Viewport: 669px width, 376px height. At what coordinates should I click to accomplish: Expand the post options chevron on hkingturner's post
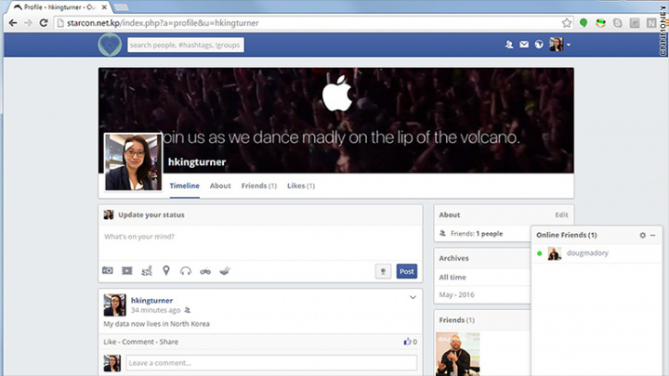pyautogui.click(x=413, y=298)
